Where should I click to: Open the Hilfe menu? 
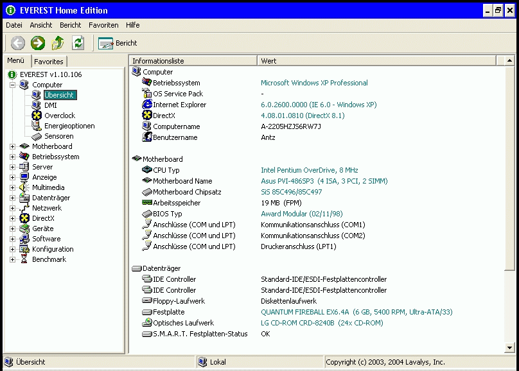coord(133,25)
